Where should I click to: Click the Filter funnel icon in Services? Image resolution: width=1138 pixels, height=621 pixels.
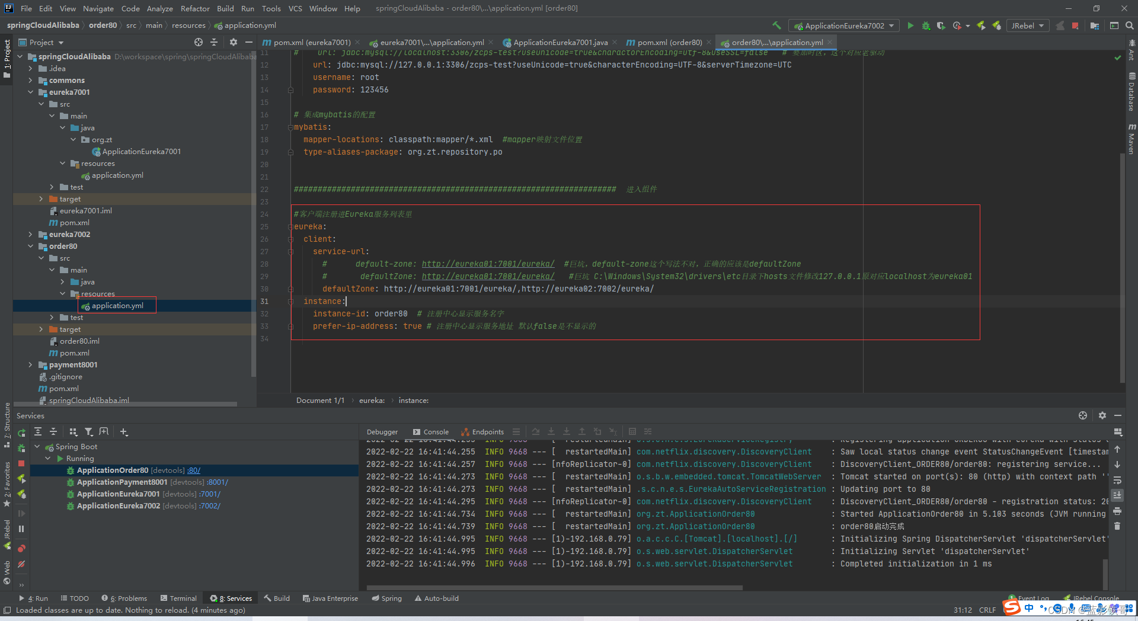[89, 431]
